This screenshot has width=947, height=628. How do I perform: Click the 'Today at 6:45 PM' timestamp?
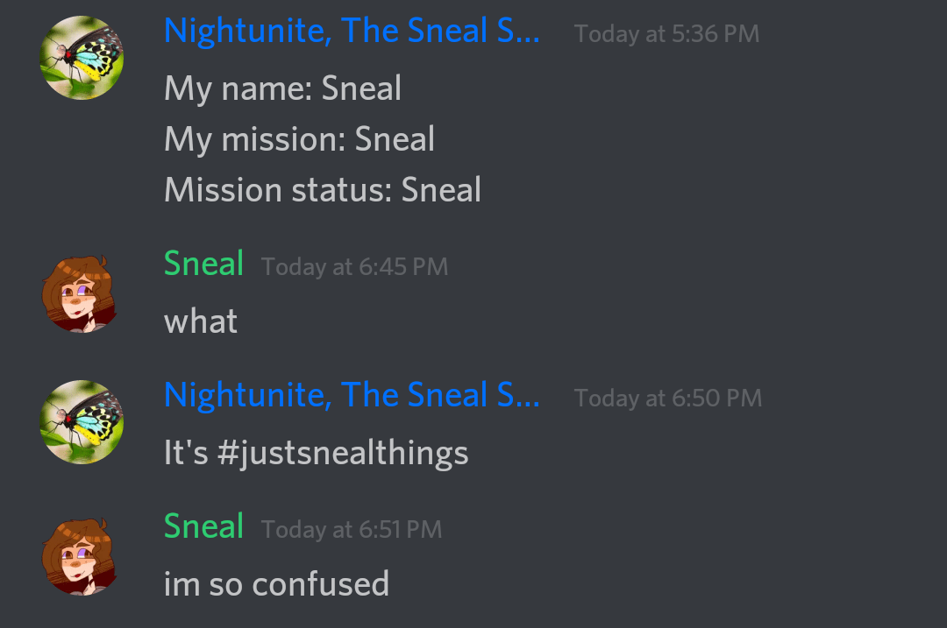[354, 267]
